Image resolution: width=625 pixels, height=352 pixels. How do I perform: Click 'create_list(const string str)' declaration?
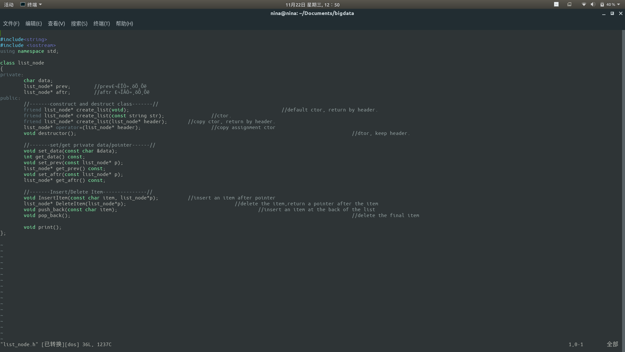[94, 116]
